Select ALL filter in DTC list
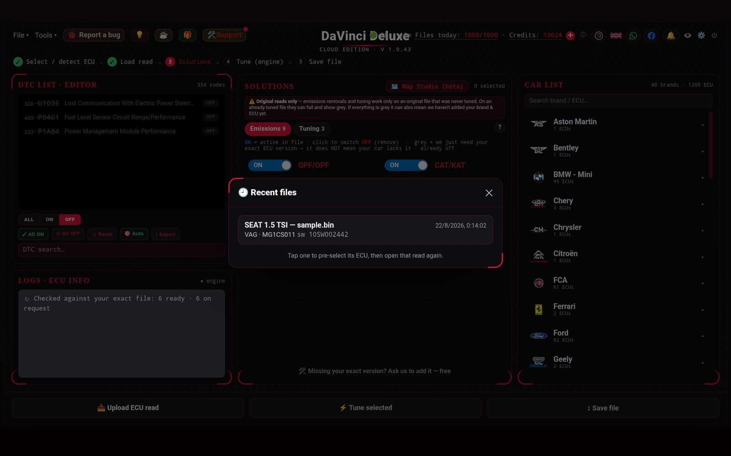731x456 pixels. coord(29,219)
